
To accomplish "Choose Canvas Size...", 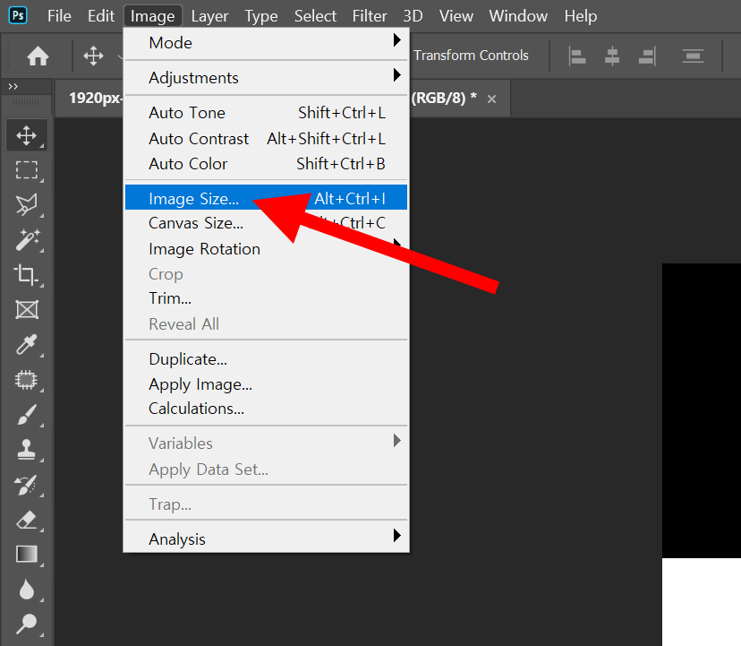I will point(266,223).
